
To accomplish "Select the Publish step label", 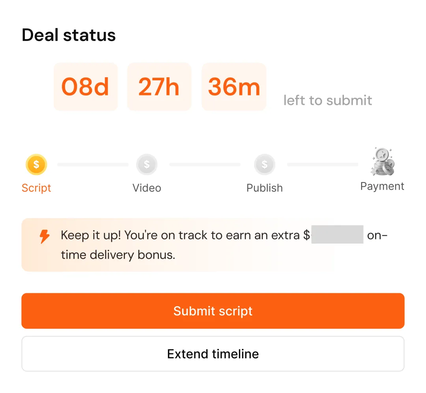I will (x=265, y=188).
